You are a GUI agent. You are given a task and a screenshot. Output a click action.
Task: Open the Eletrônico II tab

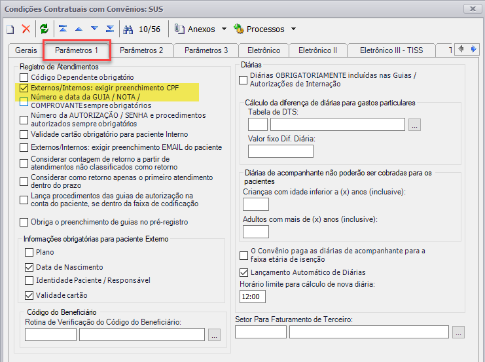click(317, 50)
